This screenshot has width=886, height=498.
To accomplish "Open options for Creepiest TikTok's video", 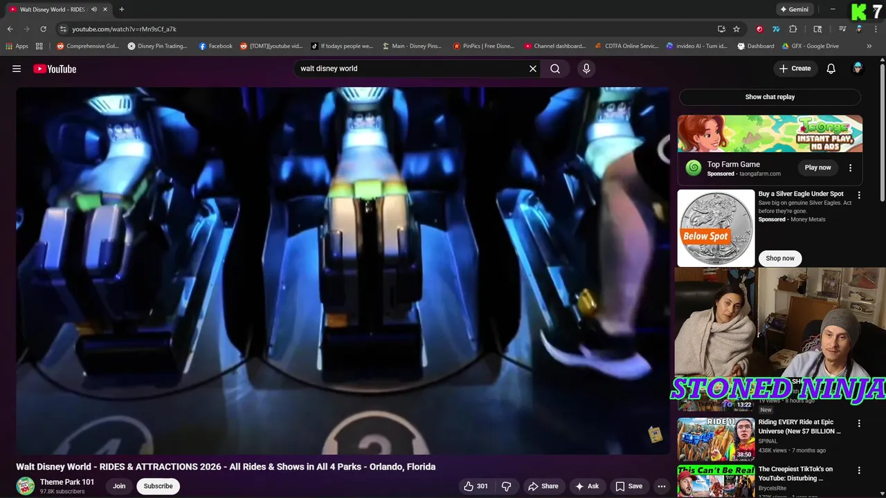I will coord(859,470).
